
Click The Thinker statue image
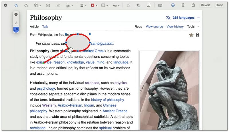(169, 90)
